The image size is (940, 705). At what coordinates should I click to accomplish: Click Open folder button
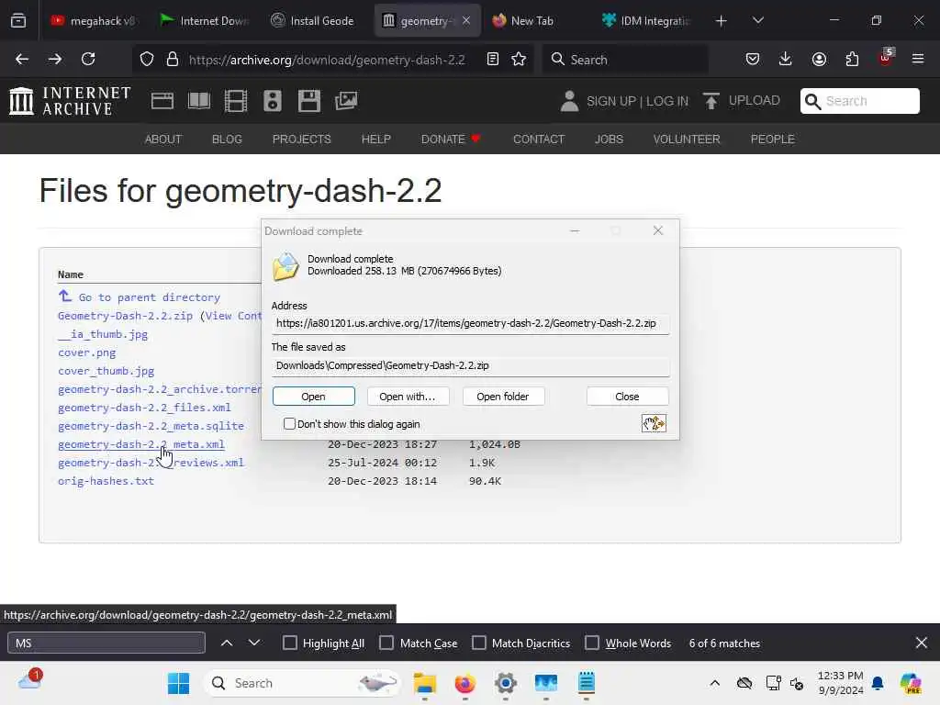[x=503, y=397]
